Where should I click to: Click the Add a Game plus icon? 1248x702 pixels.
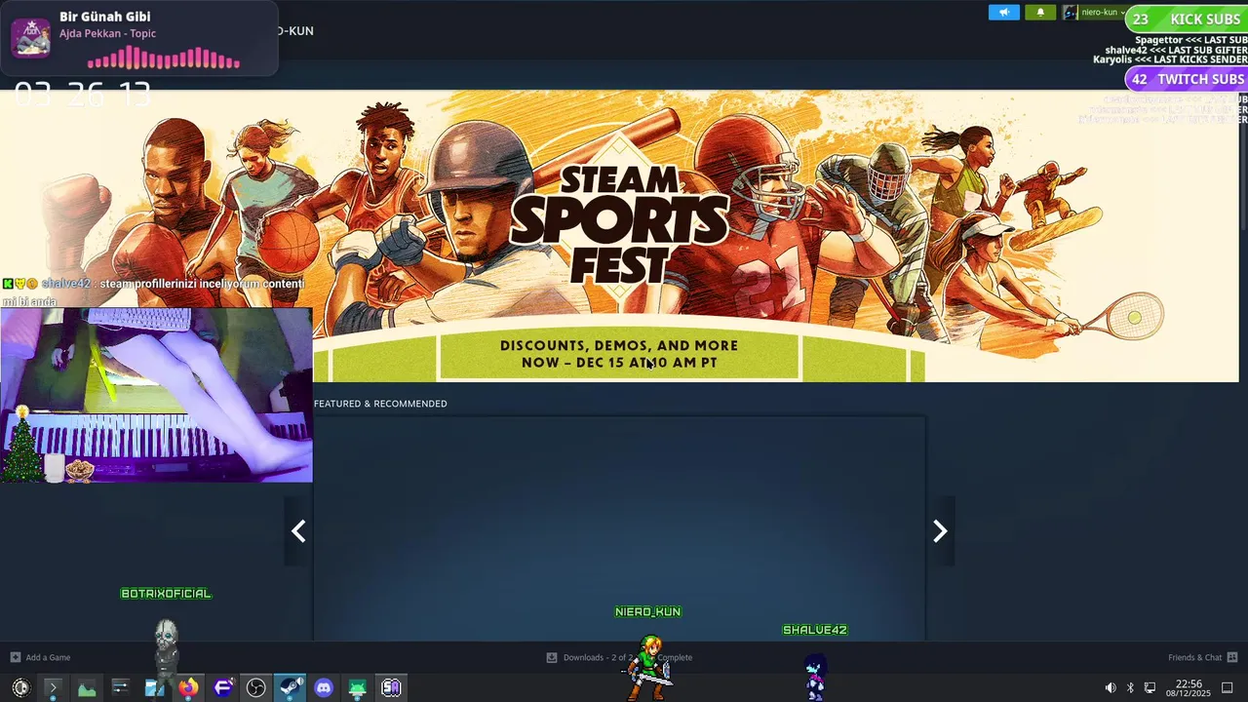(x=15, y=657)
